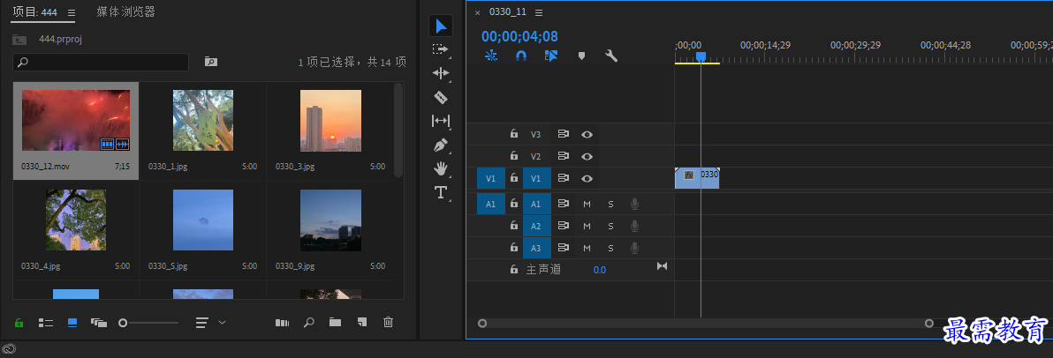Select the Type tool
Image resolution: width=1053 pixels, height=358 pixels.
coord(441,193)
